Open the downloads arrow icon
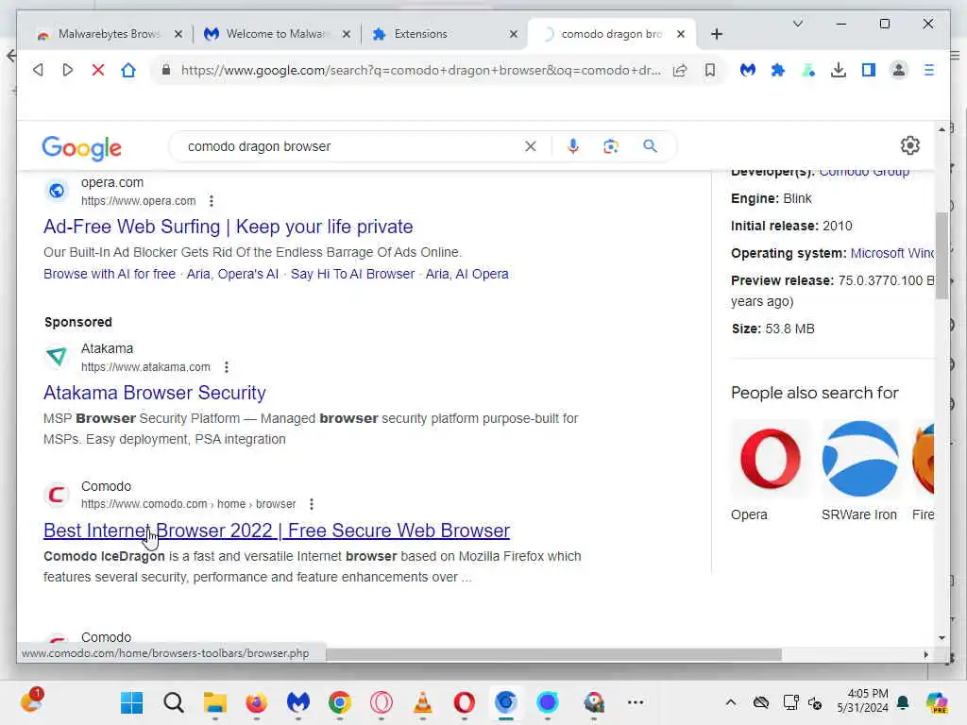 [839, 70]
